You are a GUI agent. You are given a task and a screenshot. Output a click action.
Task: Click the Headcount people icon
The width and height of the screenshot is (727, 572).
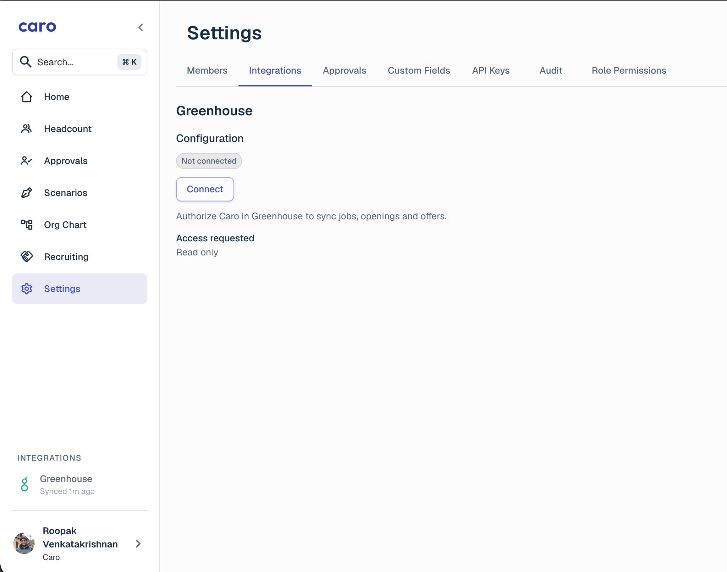27,129
